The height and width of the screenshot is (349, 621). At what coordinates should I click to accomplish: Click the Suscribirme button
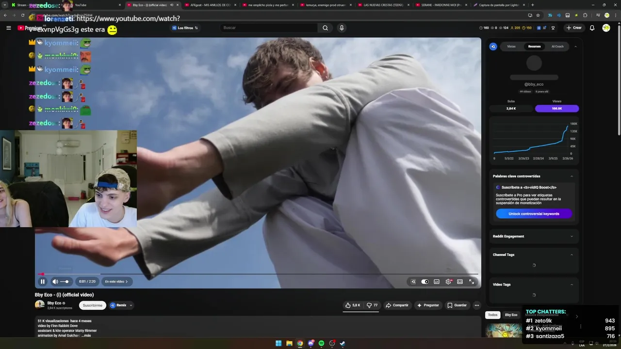(93, 305)
